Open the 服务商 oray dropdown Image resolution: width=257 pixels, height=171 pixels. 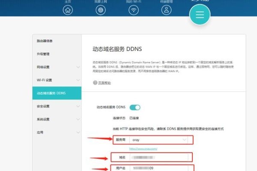click(158, 140)
